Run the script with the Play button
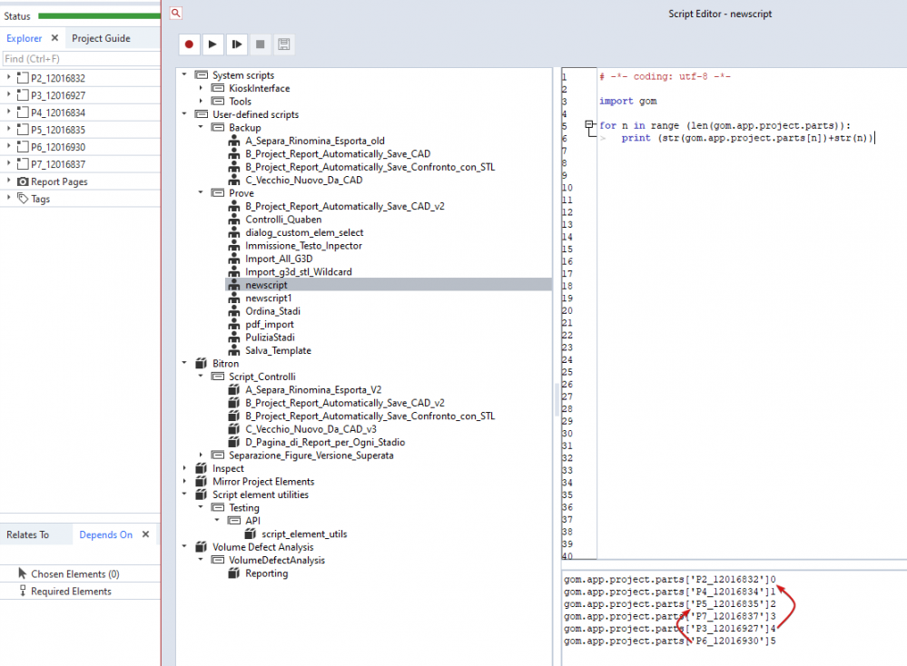 [212, 44]
